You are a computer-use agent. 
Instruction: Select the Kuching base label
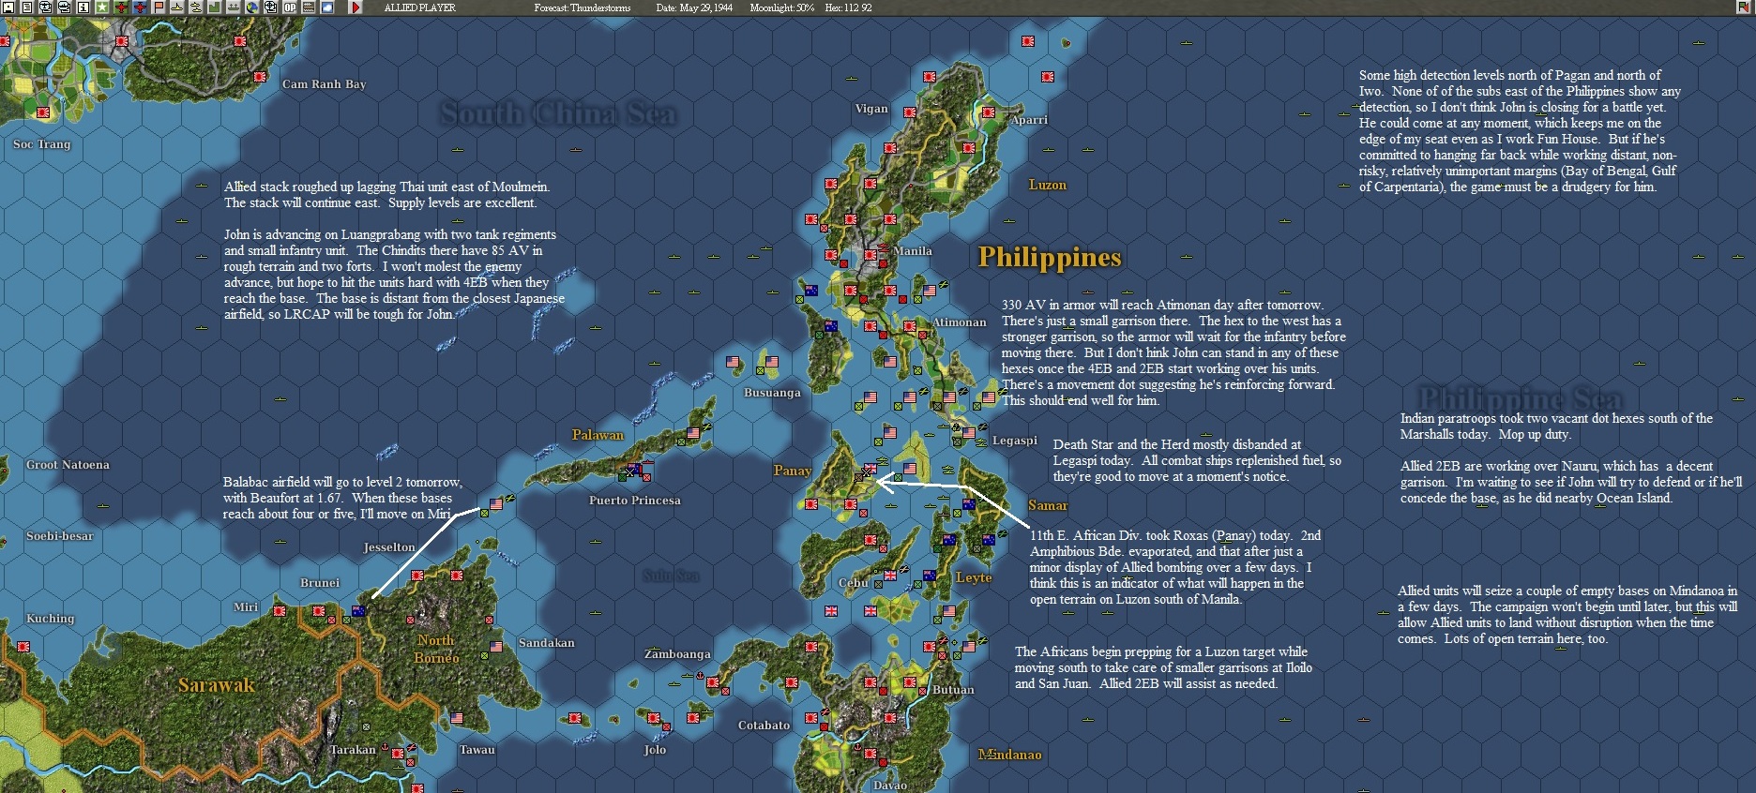[51, 619]
